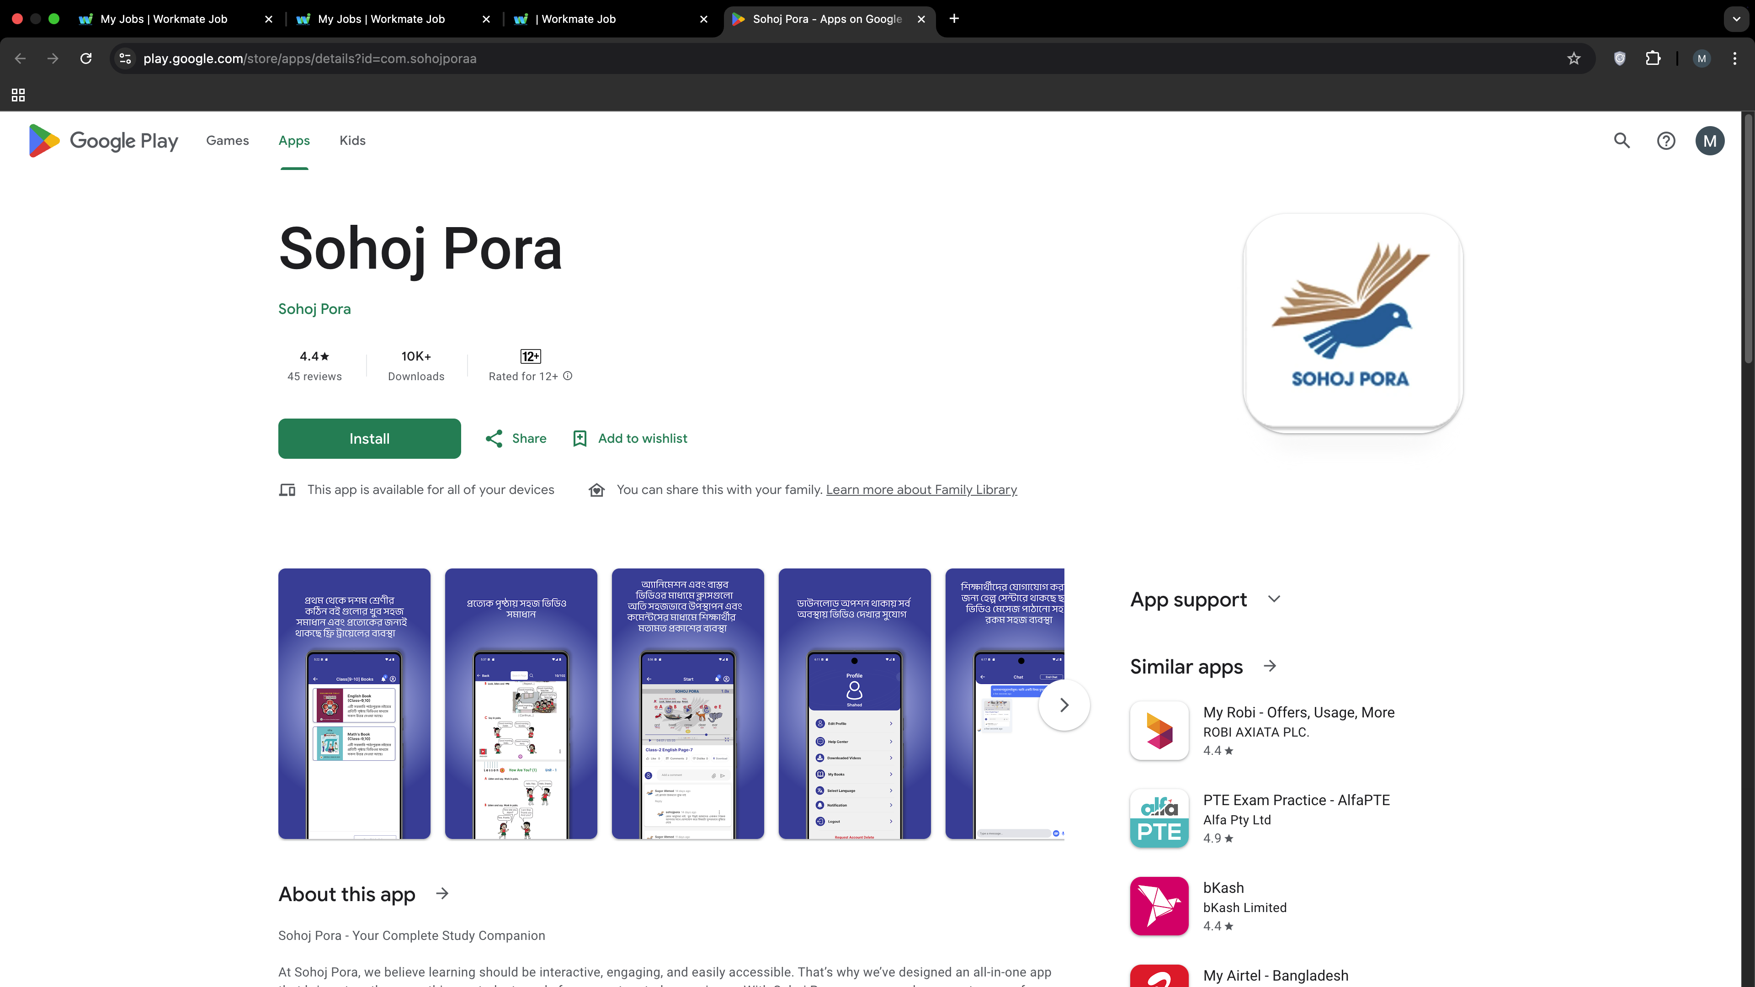The height and width of the screenshot is (987, 1755).
Task: Click the shield extension icon
Action: click(1619, 58)
